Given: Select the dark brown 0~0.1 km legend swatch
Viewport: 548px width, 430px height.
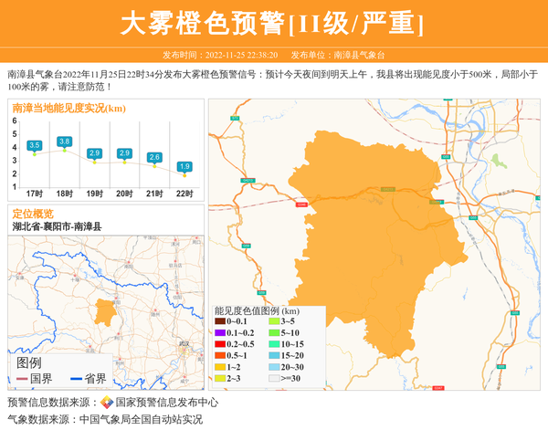Looking at the screenshot, I should coord(220,321).
